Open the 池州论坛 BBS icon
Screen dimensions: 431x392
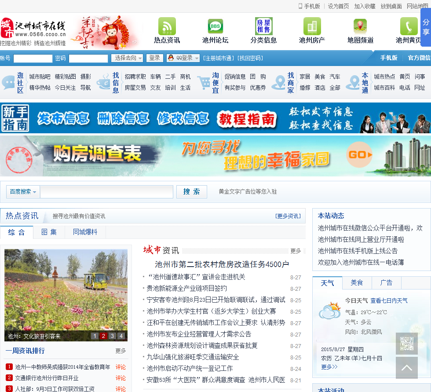pos(215,26)
